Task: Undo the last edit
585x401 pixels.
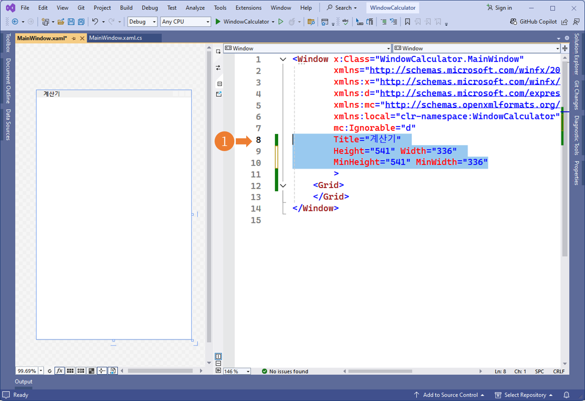Action: pyautogui.click(x=95, y=22)
